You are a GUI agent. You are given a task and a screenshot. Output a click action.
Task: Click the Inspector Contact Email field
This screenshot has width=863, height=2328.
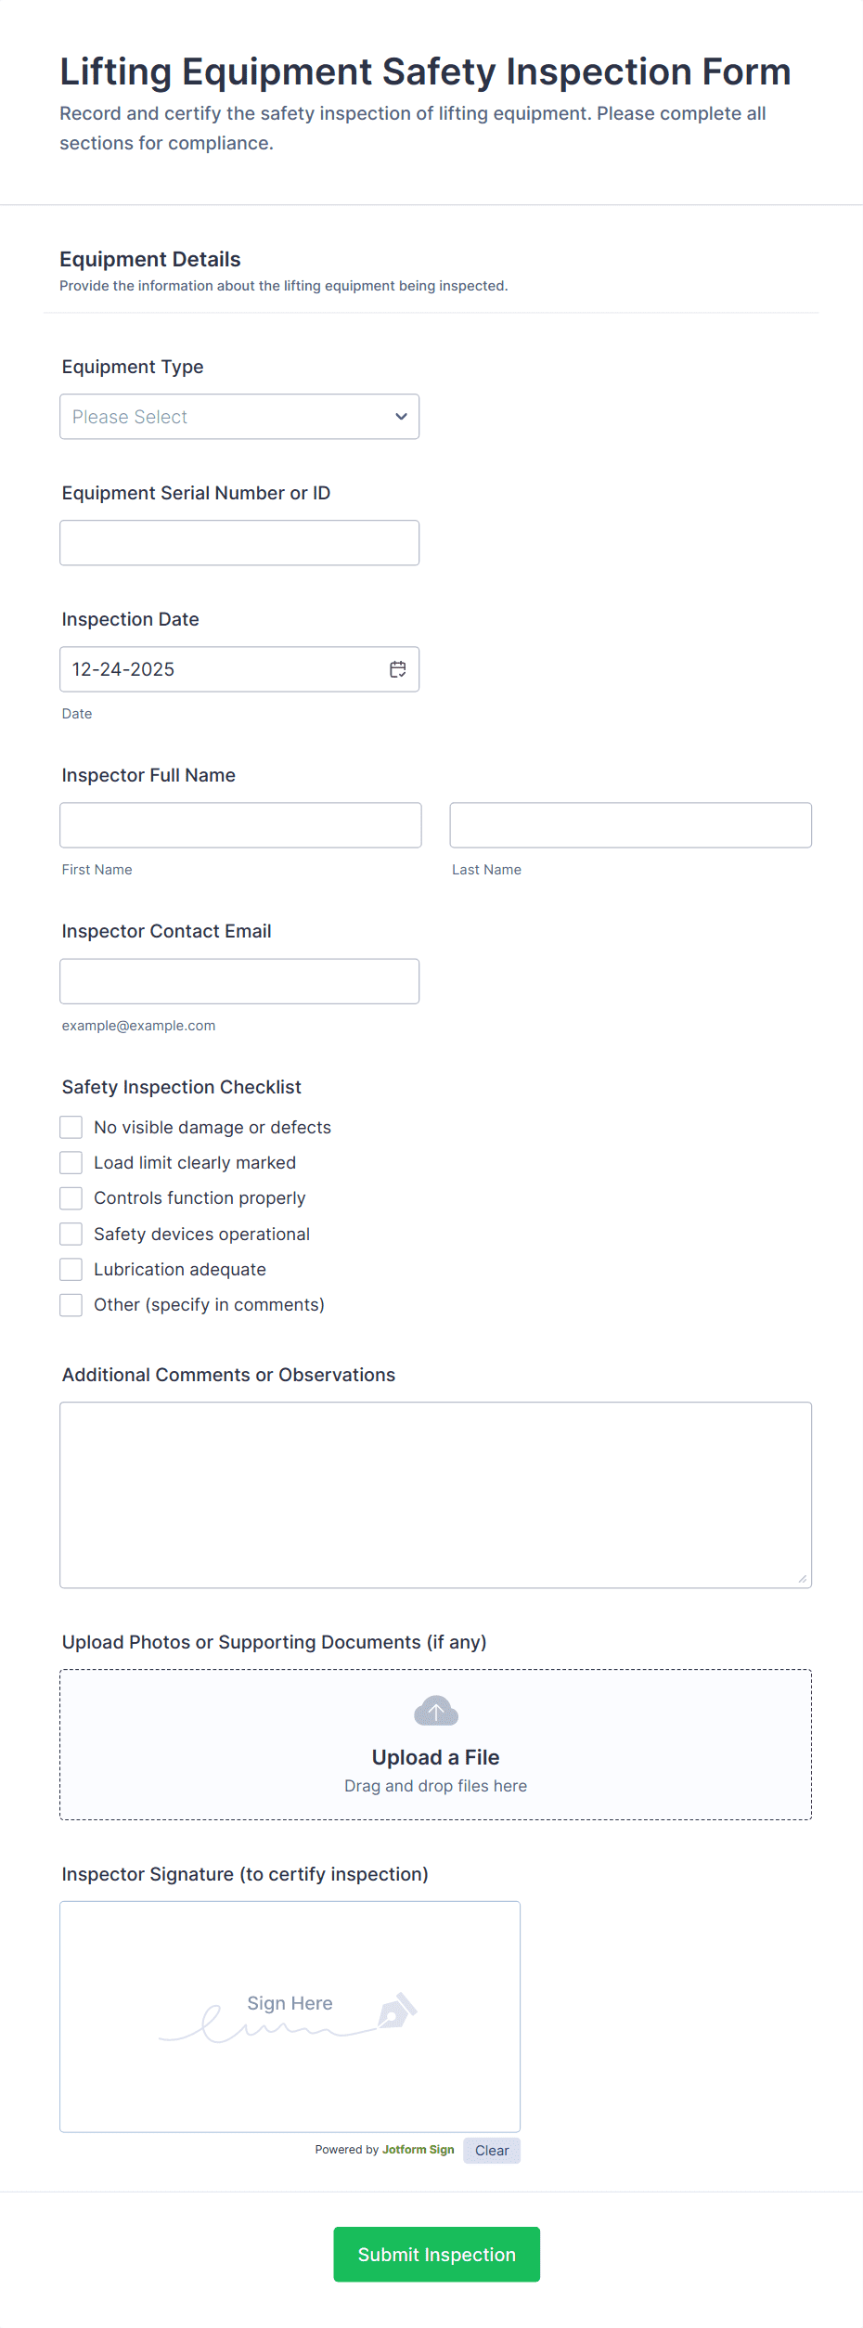[x=239, y=980]
